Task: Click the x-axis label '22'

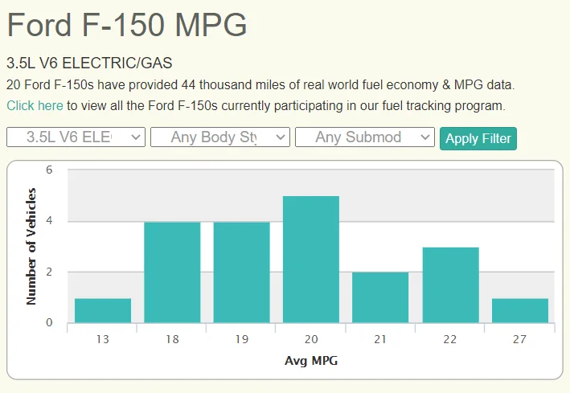Action: point(450,339)
